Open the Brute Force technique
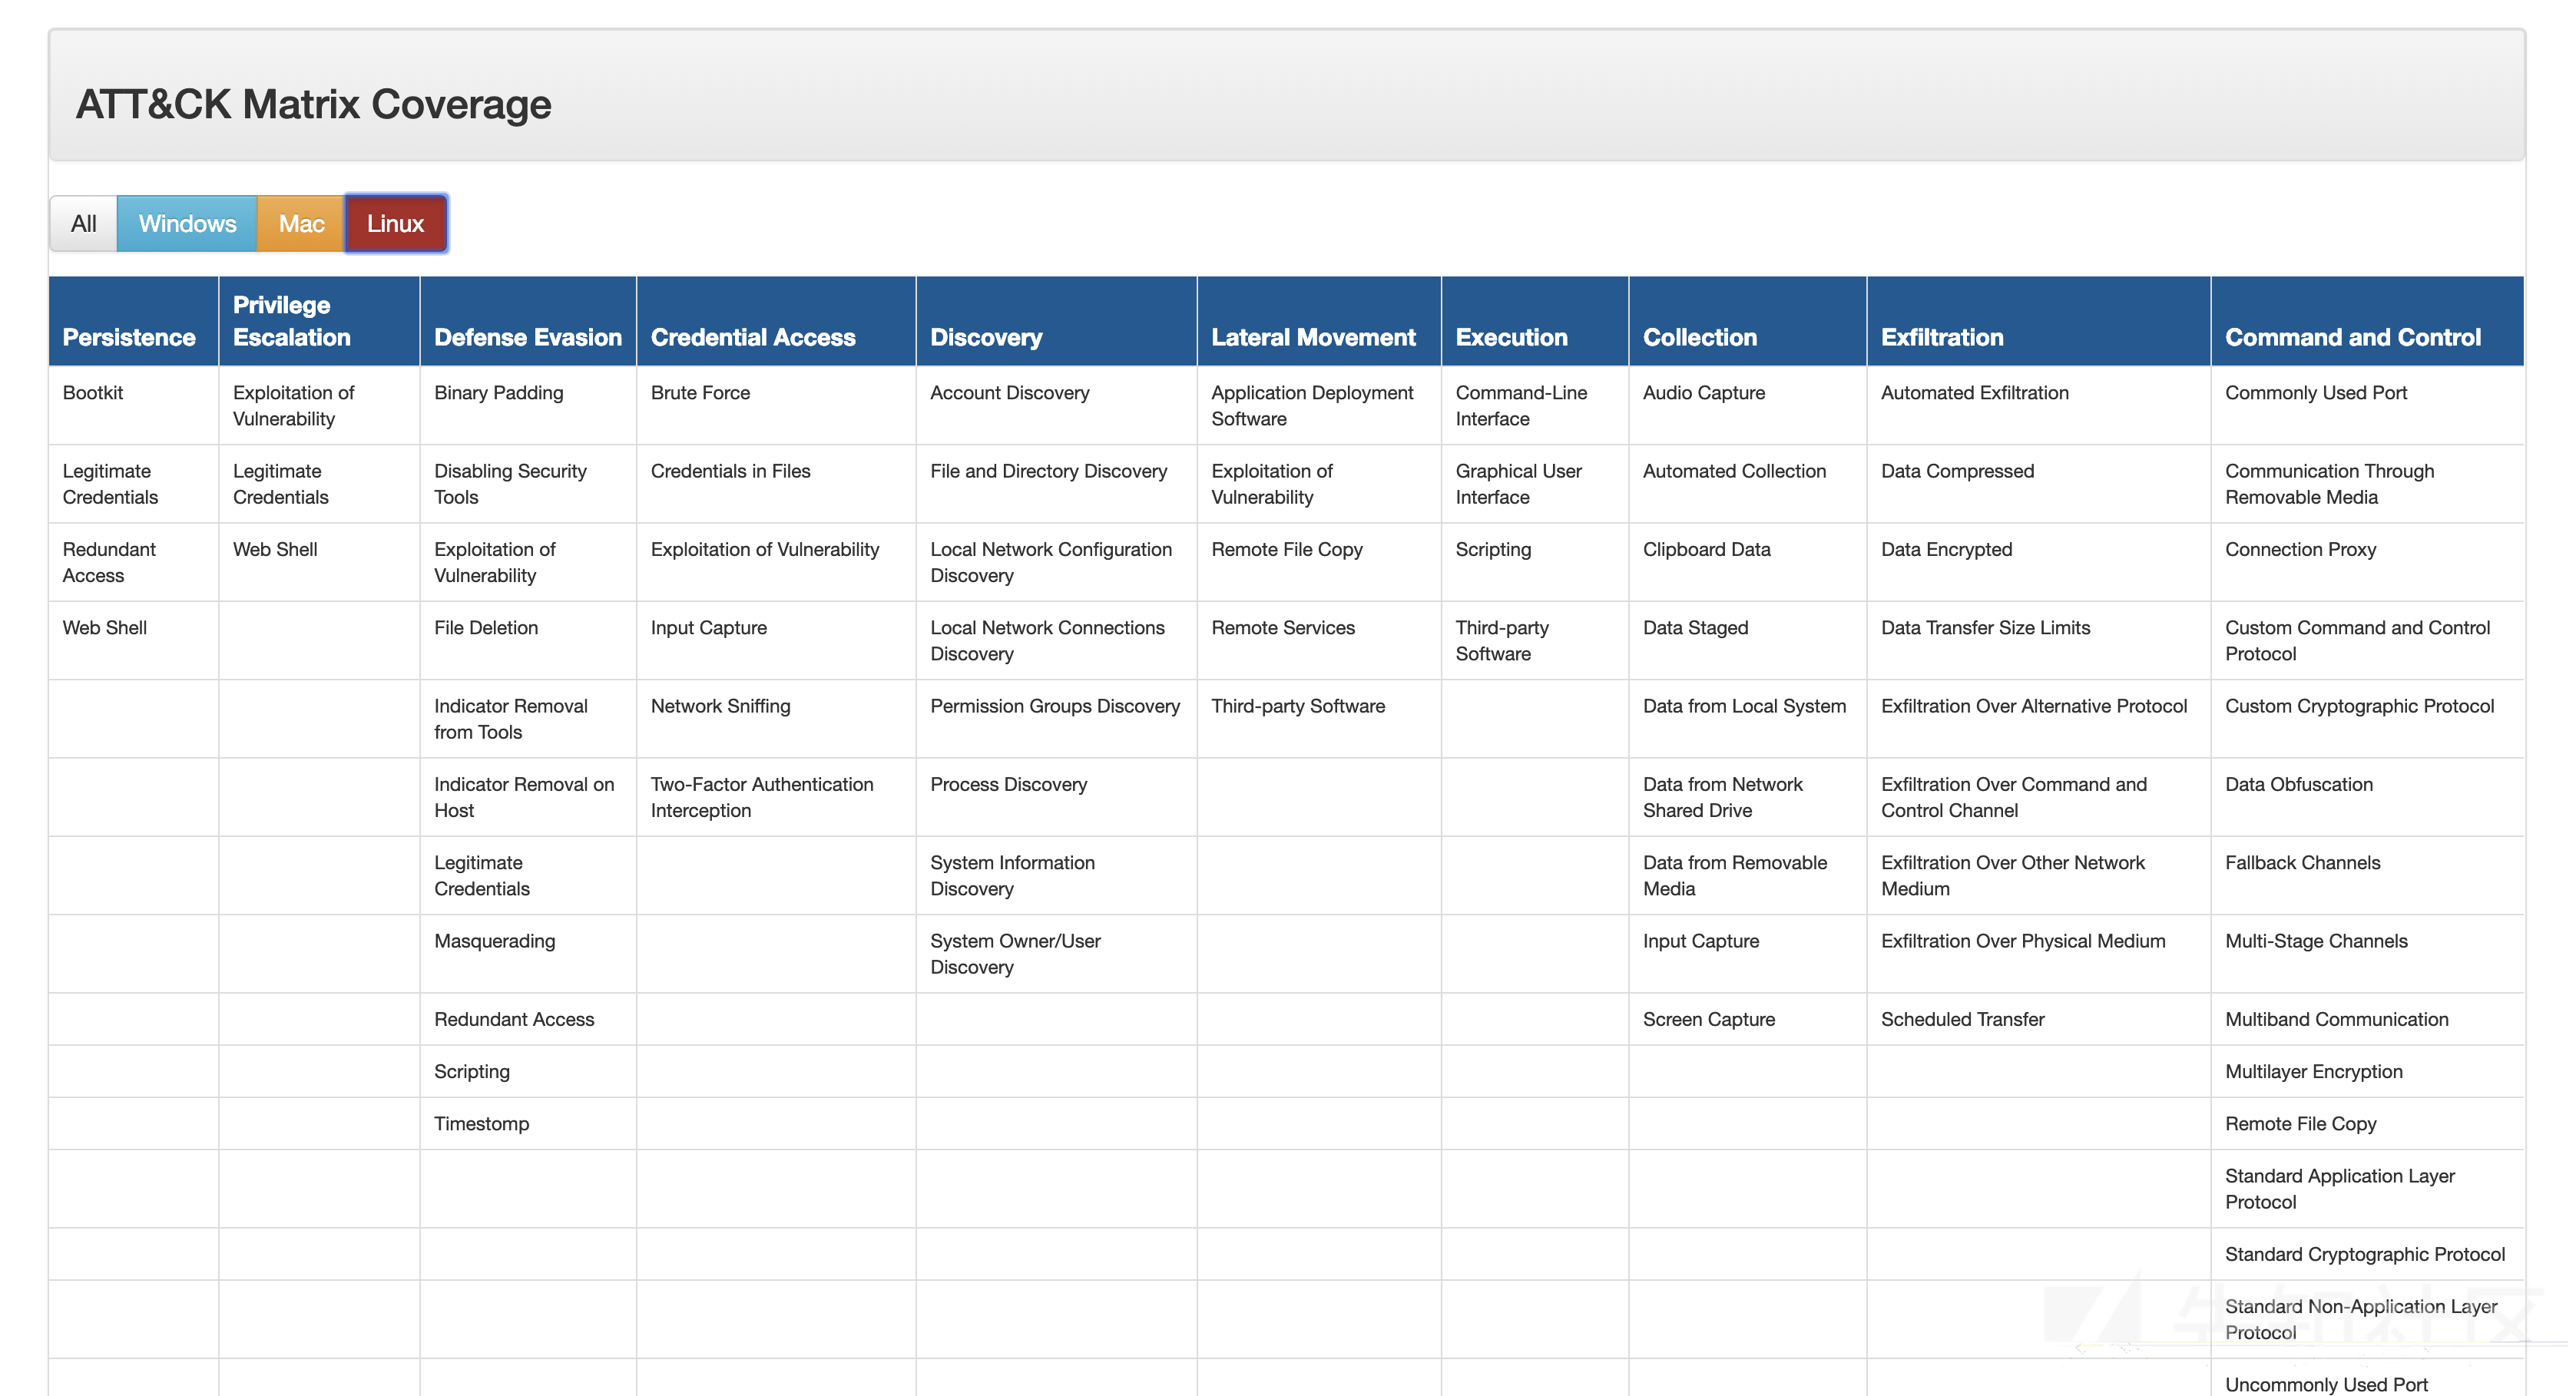This screenshot has width=2576, height=1396. coord(700,393)
